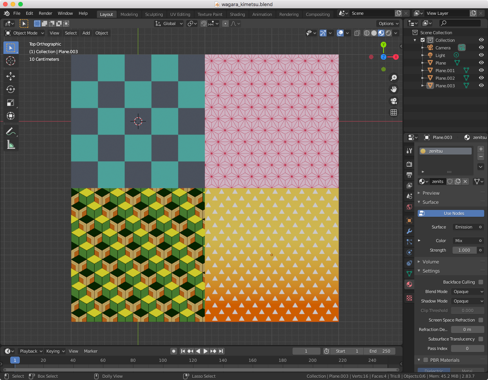The height and width of the screenshot is (380, 488).
Task: Select the Measure tool
Action: [x=11, y=144]
